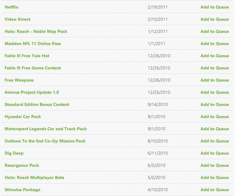Queue the Madden NFL 11 Online Pass
Image resolution: width=235 pixels, height=196 pixels.
pos(215,44)
